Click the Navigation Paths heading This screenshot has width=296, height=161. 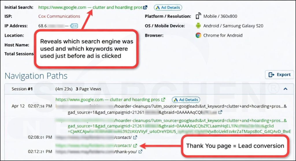[36, 76]
